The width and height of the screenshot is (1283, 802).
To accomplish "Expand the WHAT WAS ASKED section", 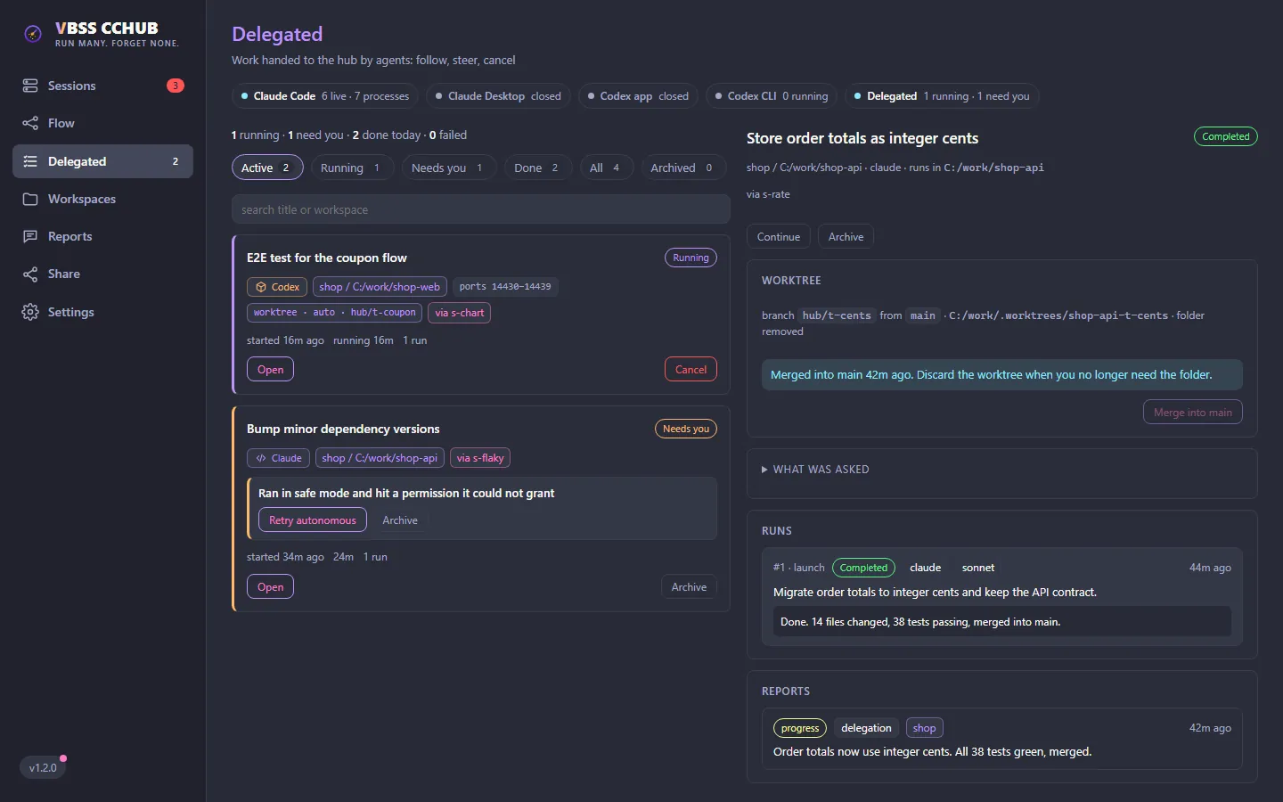I will point(815,470).
